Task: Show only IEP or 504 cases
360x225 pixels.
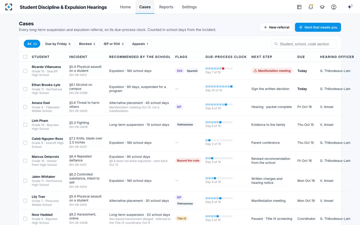Action: click(x=114, y=44)
